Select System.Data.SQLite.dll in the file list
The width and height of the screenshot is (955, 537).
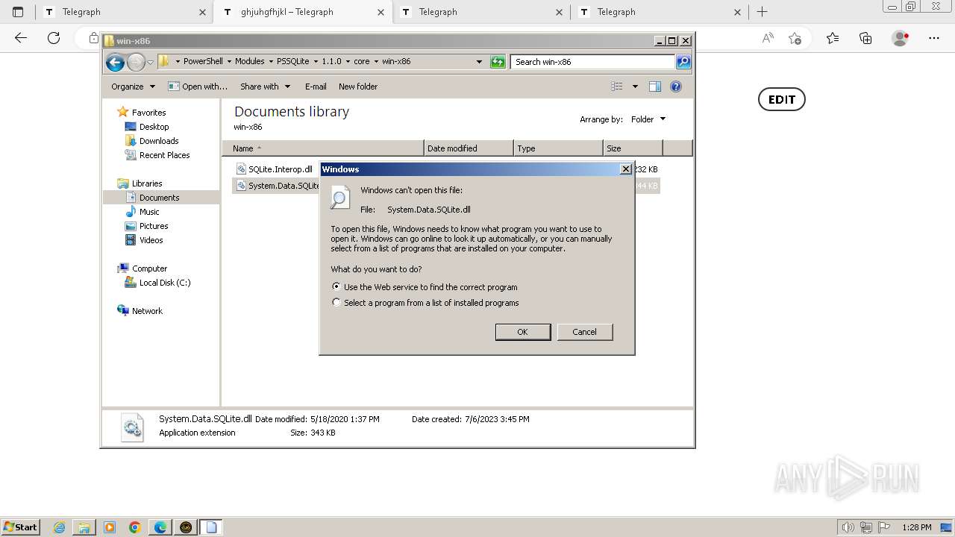coord(278,185)
